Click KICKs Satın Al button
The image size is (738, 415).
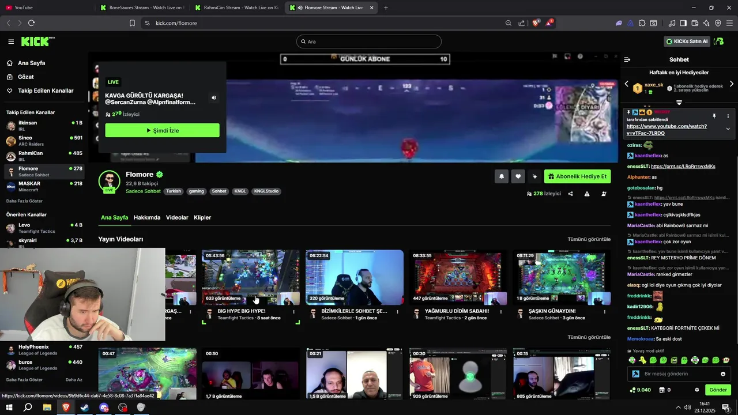click(686, 41)
